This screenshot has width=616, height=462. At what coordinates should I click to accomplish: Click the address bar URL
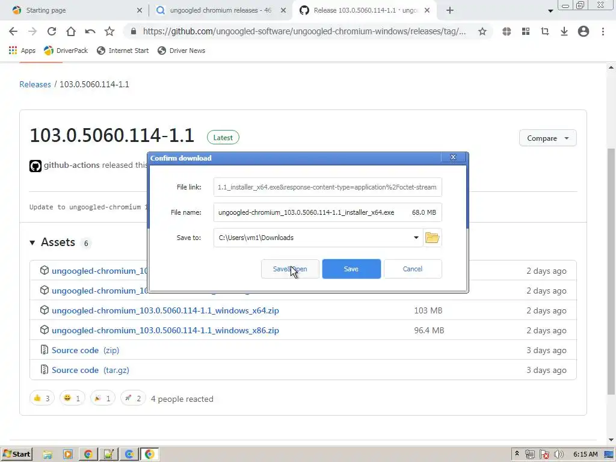coord(304,31)
